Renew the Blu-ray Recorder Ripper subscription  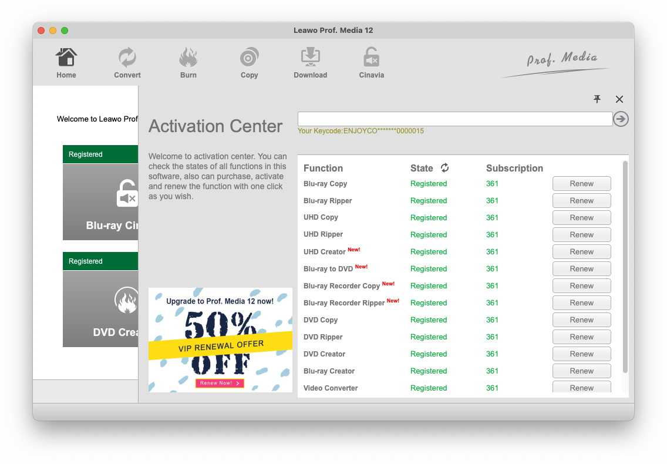pyautogui.click(x=581, y=302)
